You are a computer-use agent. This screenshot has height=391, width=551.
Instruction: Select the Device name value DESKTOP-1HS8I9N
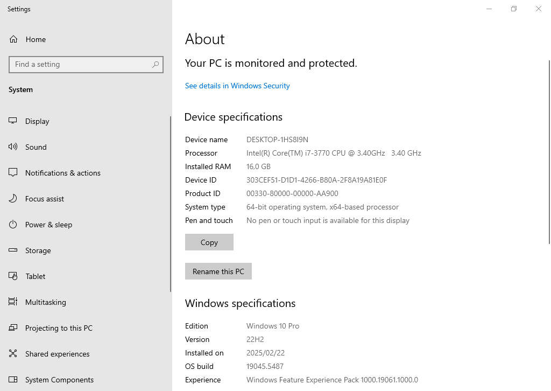click(277, 139)
